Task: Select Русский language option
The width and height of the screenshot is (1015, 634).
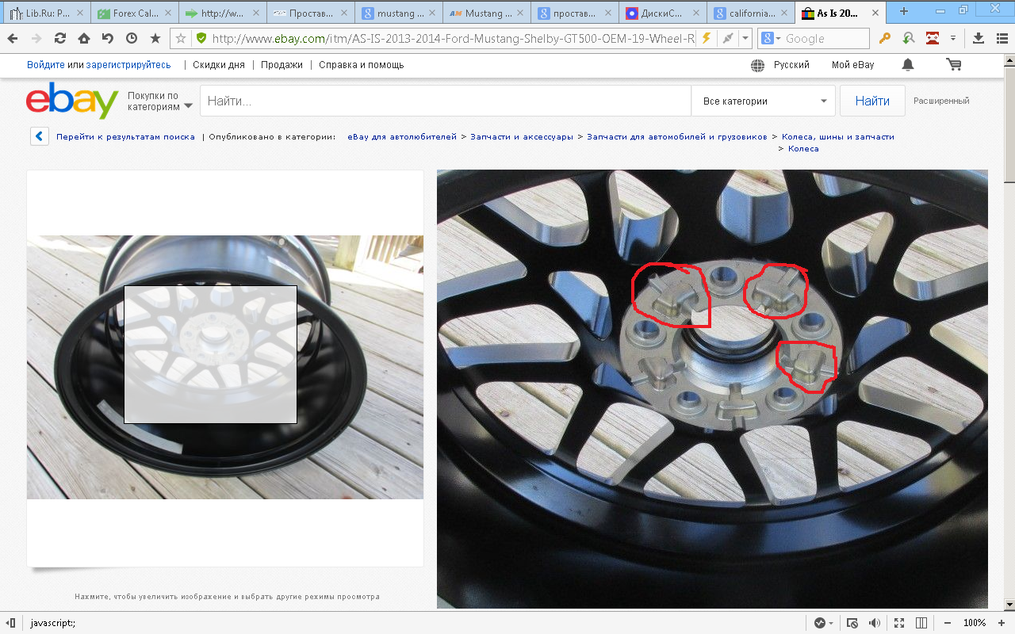Action: pos(791,65)
